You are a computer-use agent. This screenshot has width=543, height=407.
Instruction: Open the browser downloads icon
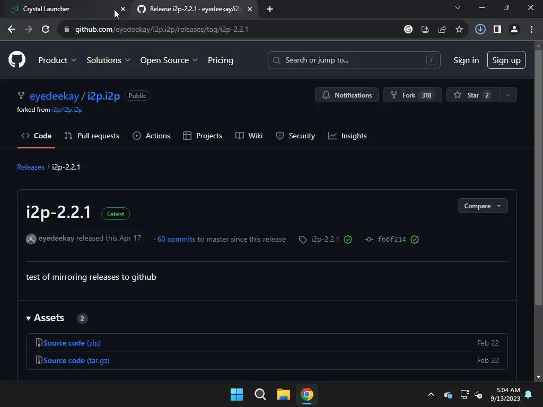(480, 30)
